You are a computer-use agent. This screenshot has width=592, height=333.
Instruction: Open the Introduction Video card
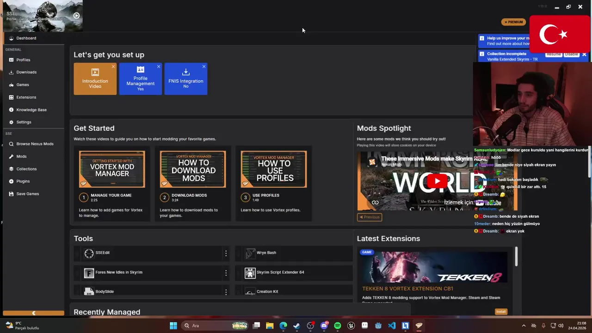(x=95, y=79)
